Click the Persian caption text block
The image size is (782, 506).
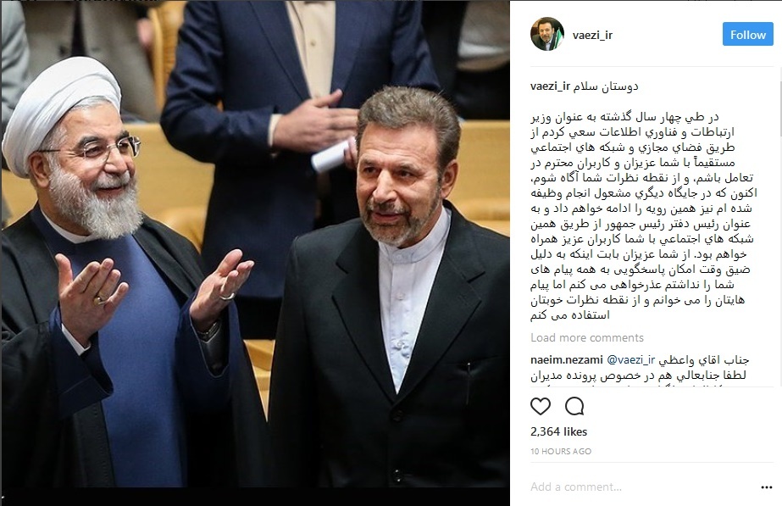point(643,216)
